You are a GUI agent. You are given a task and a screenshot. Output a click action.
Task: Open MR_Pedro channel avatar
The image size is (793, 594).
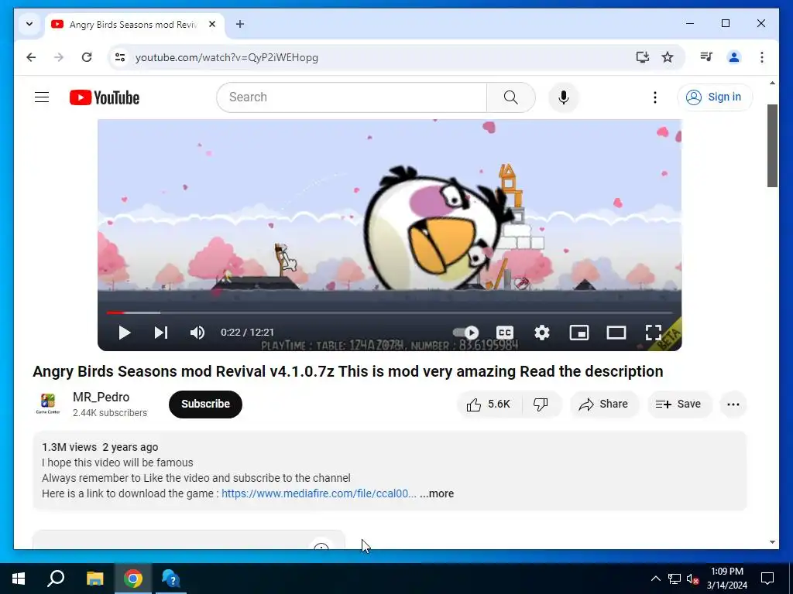(x=48, y=404)
